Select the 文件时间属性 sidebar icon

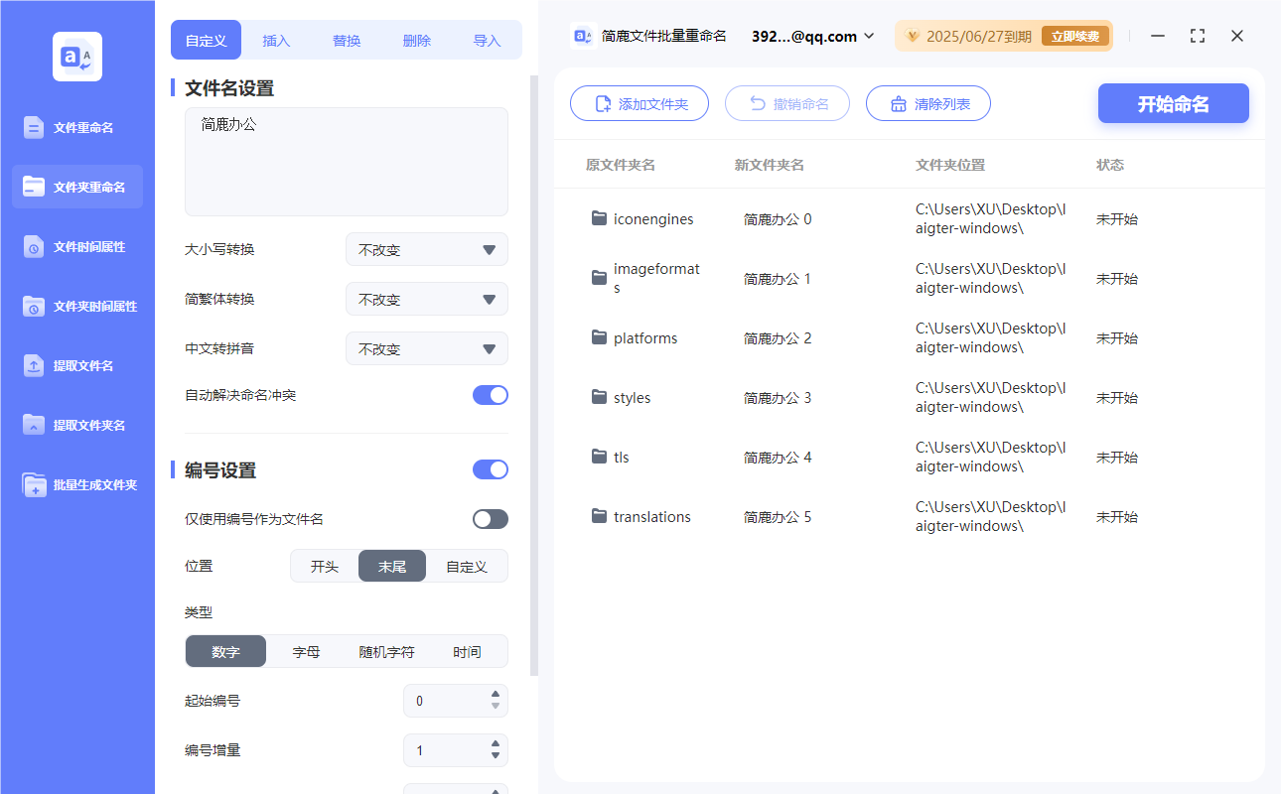coord(76,246)
